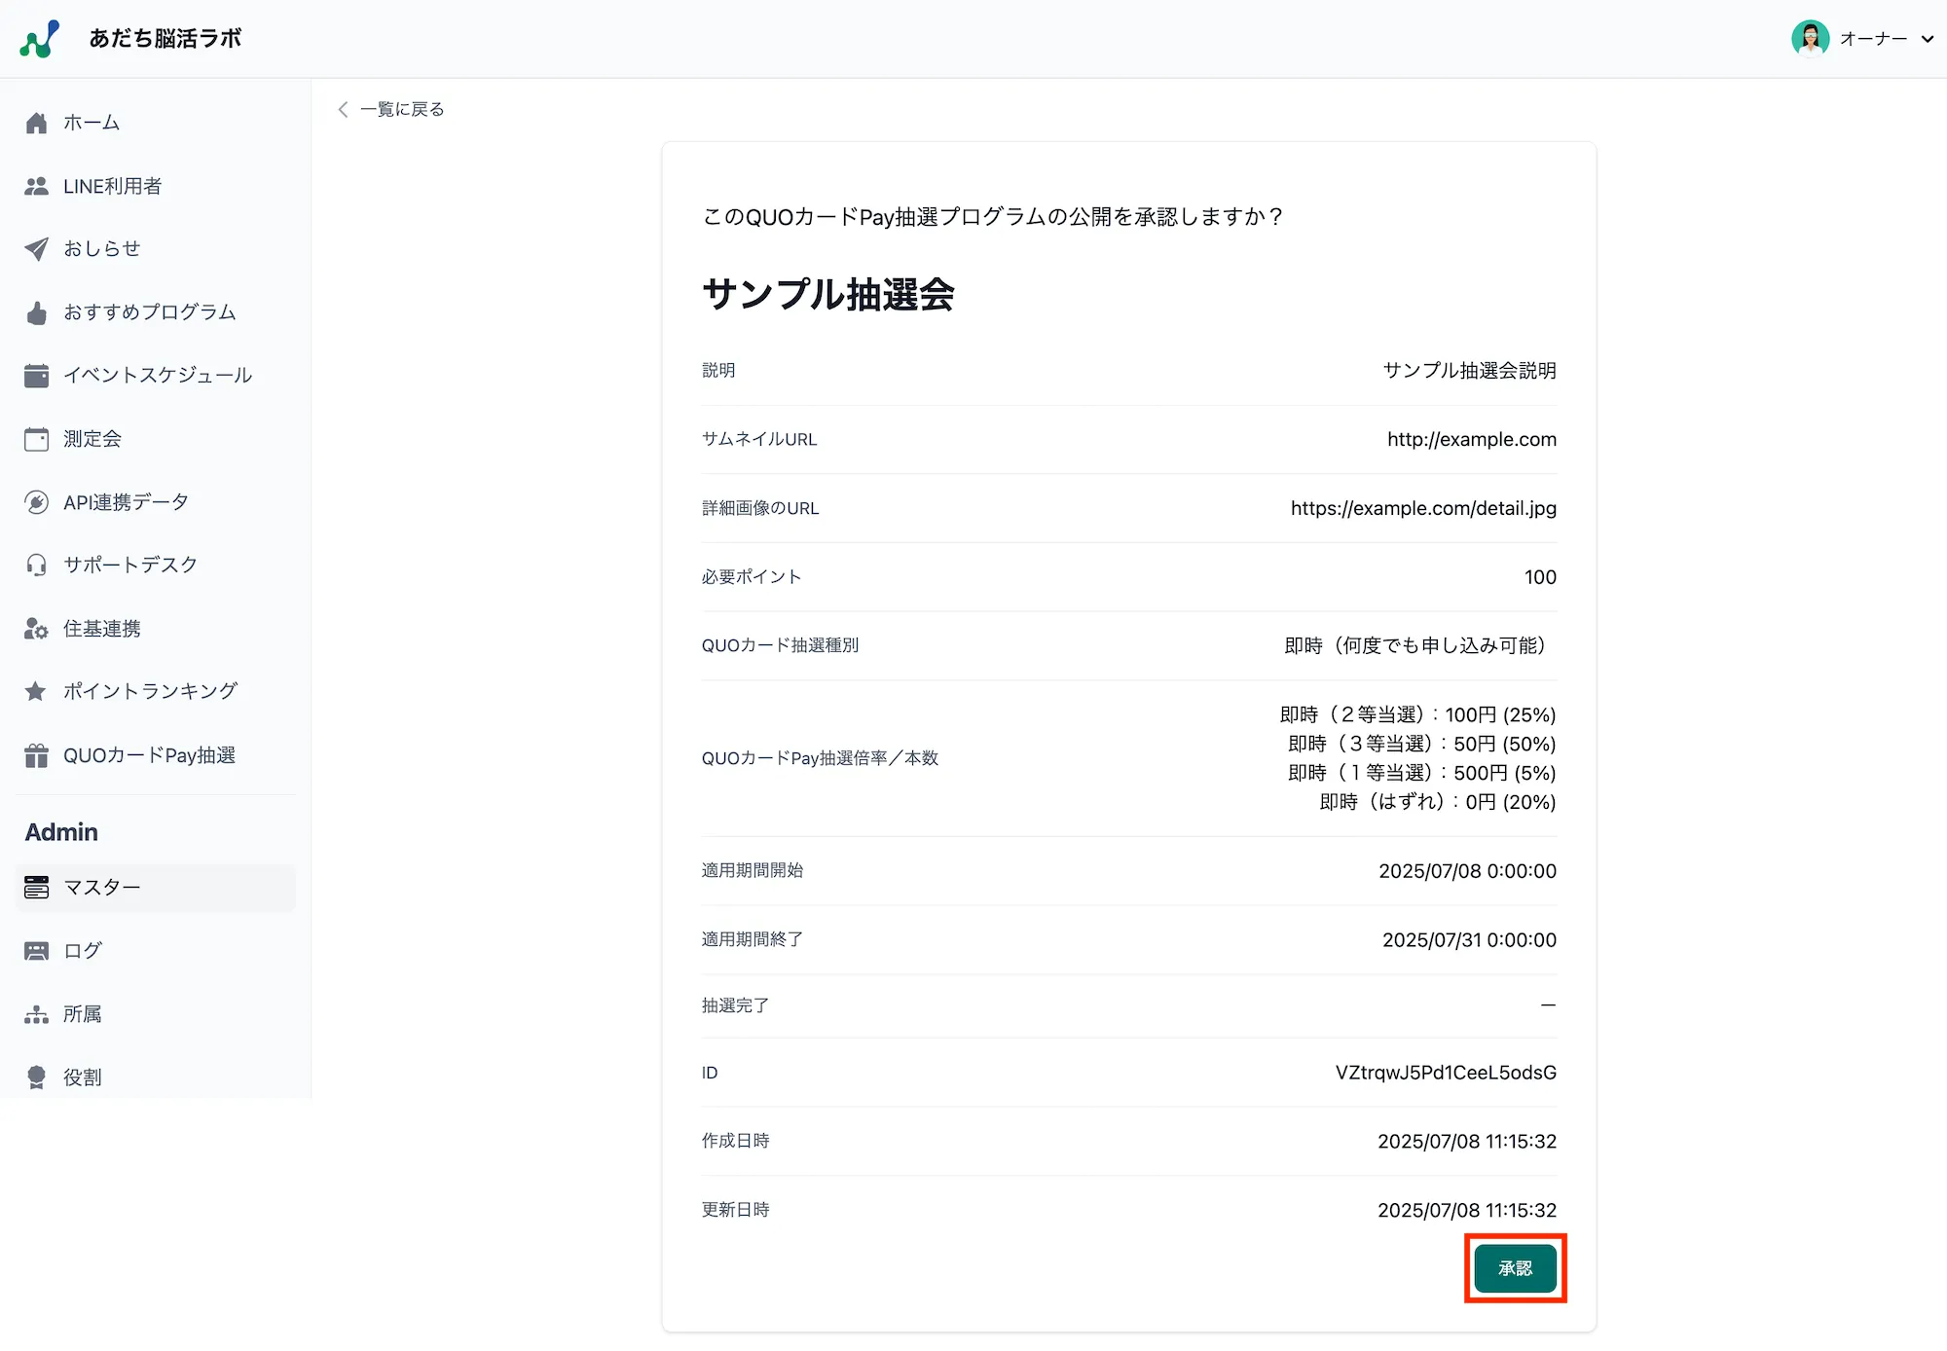Click the back chevron beside 一覧に戻る

tap(343, 109)
